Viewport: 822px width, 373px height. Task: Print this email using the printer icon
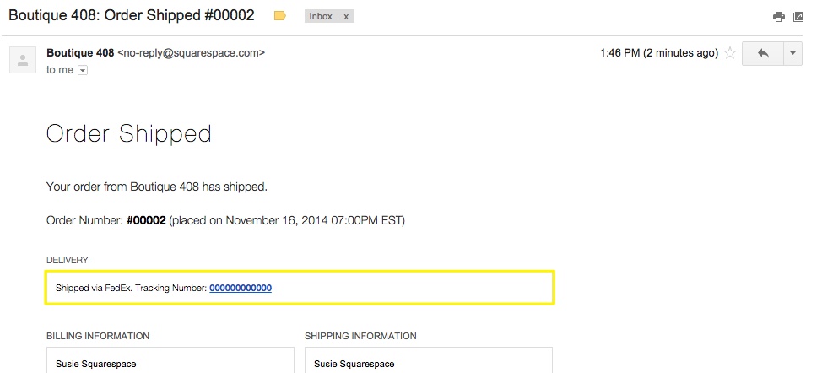[778, 17]
